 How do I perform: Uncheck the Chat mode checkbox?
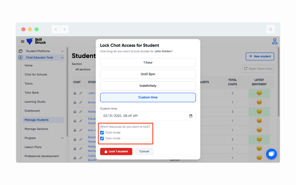click(102, 133)
